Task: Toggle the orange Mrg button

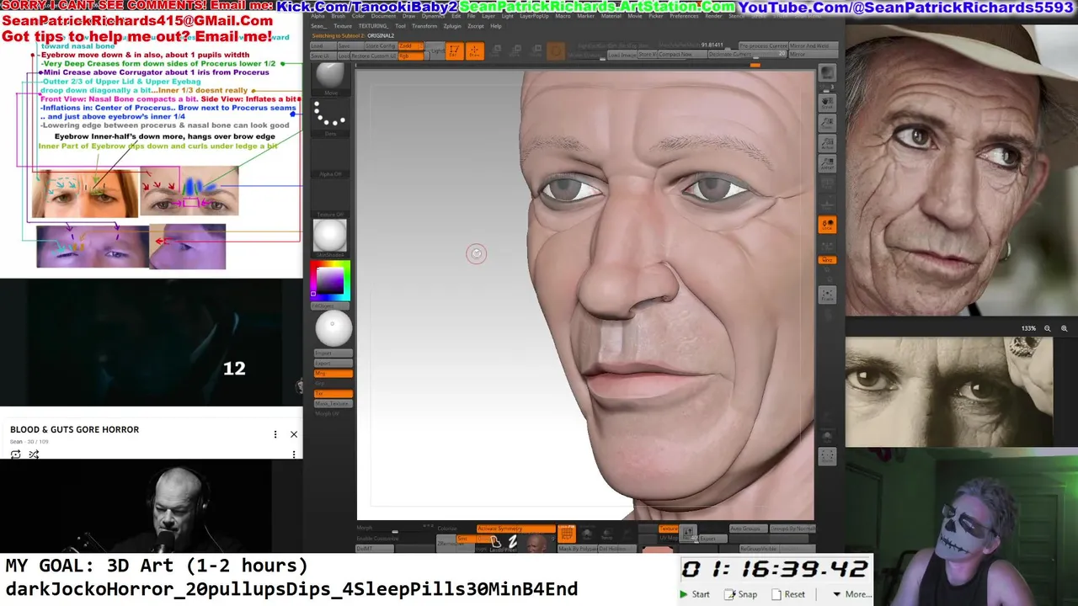Action: 333,374
